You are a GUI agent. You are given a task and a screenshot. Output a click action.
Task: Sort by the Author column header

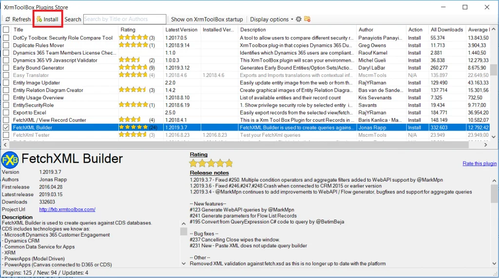[x=381, y=30]
